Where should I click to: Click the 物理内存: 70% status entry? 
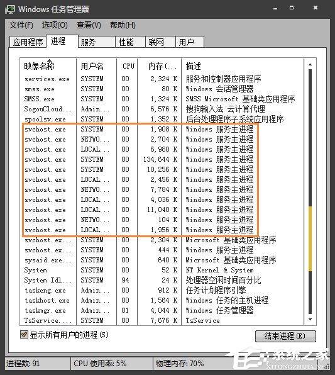pyautogui.click(x=180, y=364)
